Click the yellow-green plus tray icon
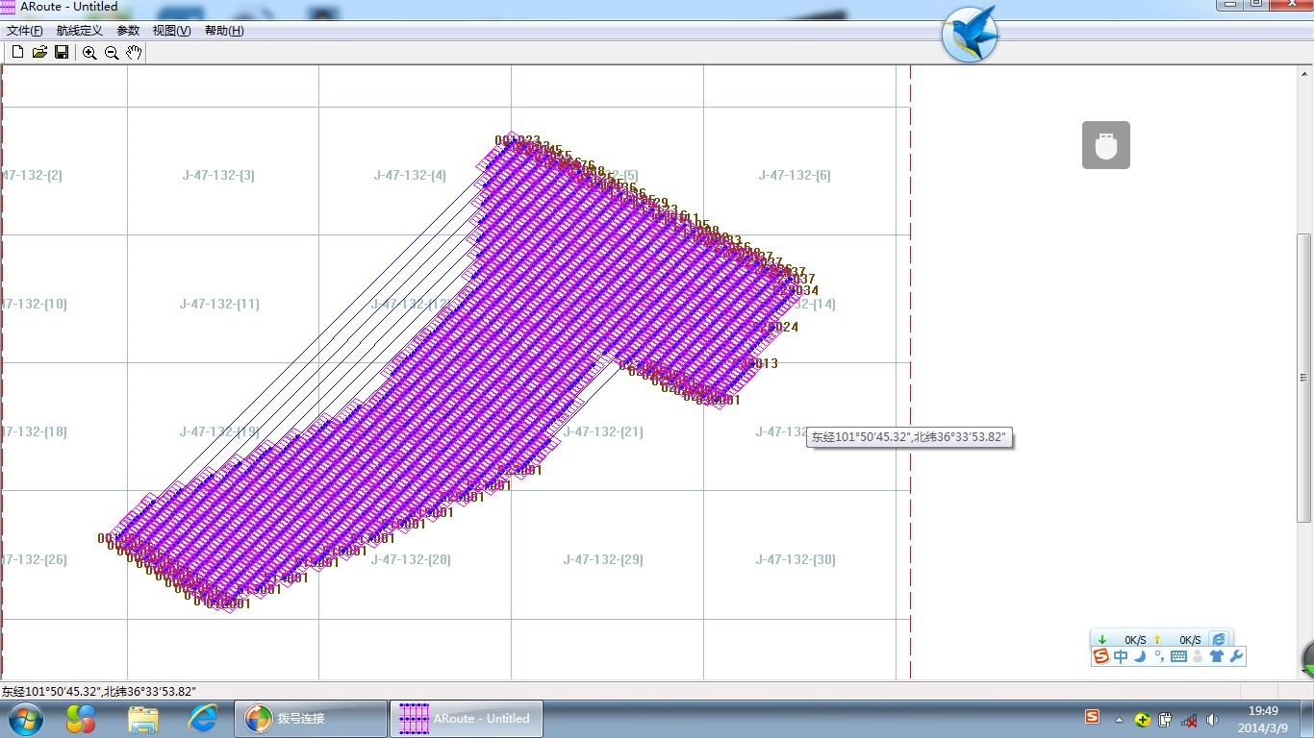The image size is (1314, 738). click(1142, 719)
